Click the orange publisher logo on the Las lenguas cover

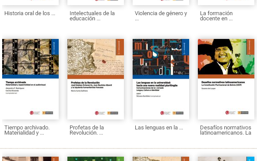point(178,113)
